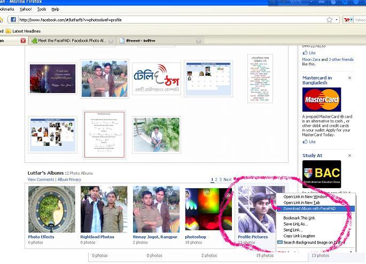This screenshot has width=366, height=264.
Task: Click the Latest Headlines bookmark
Action: pyautogui.click(x=24, y=31)
